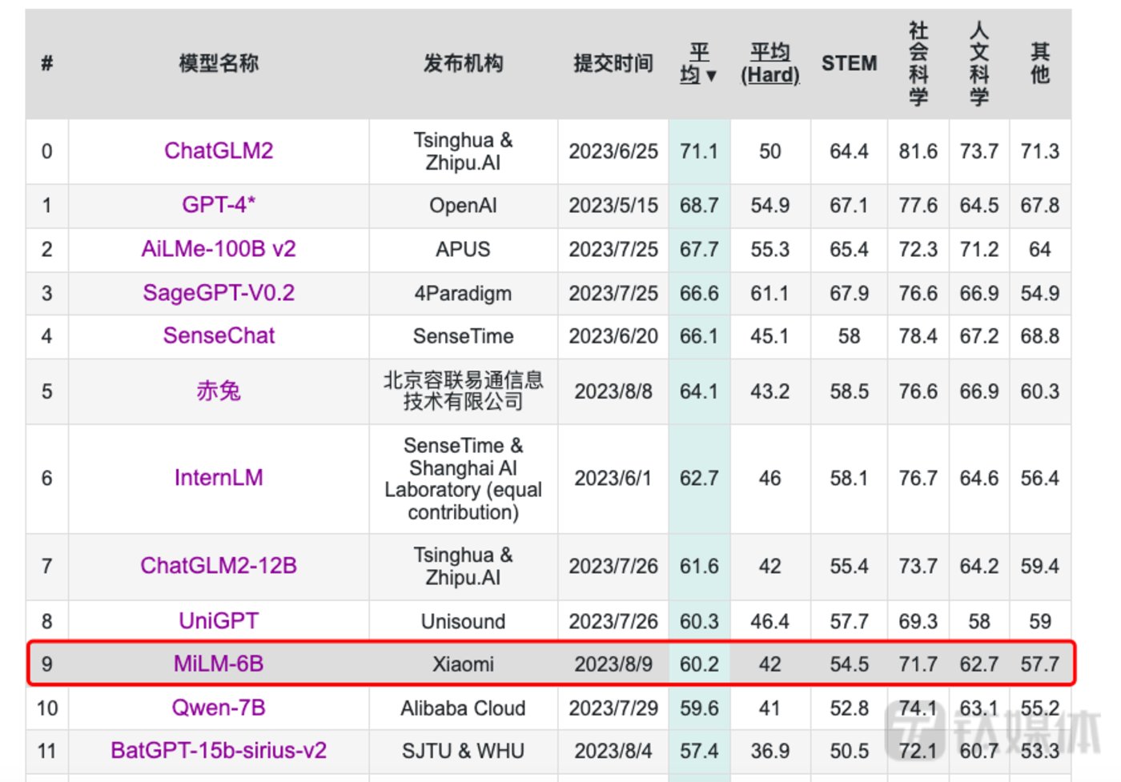Select the 北京容联易通信息技术有限公司 cell
Image resolution: width=1121 pixels, height=782 pixels.
coord(463,391)
